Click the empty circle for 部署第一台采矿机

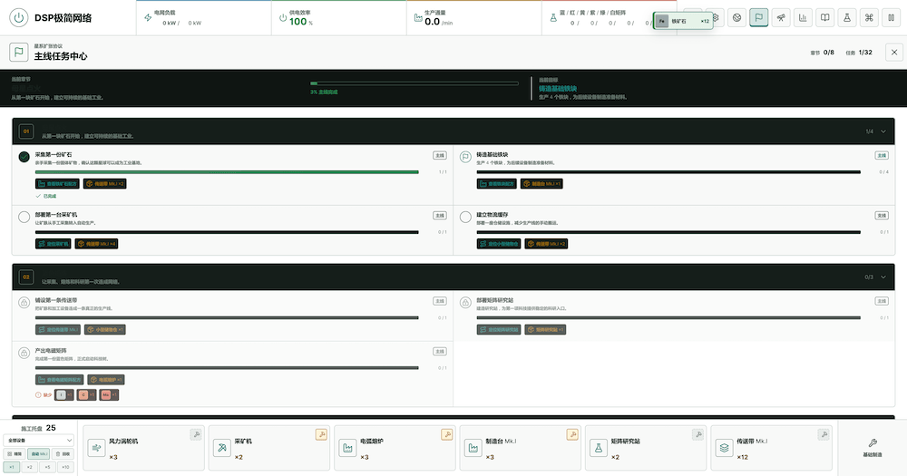(24, 217)
